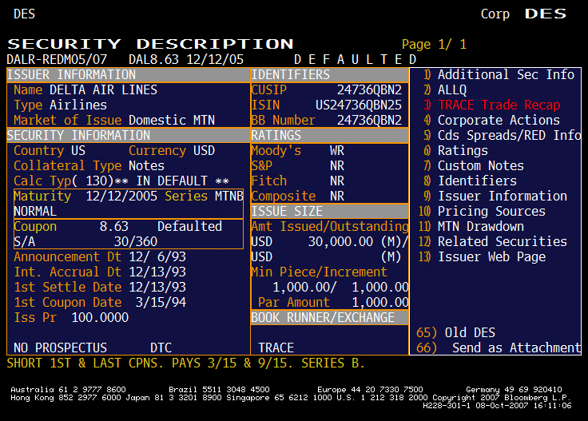This screenshot has width=588, height=421.
Task: Click issuer name DELTA AIR LINES
Action: point(103,90)
